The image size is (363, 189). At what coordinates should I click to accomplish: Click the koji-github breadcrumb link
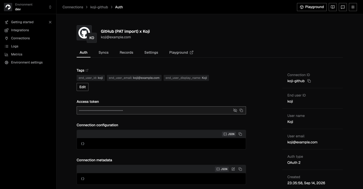(x=99, y=7)
